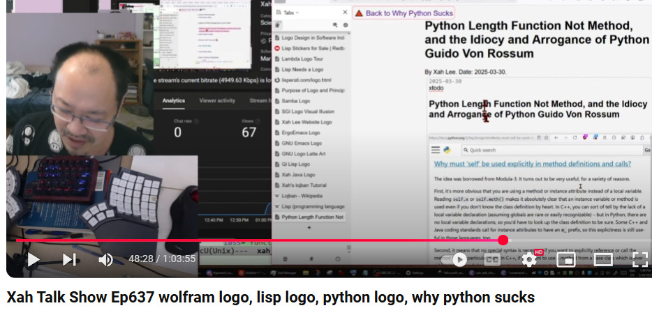
Task: Click the Views help icon
Action: [x=257, y=121]
